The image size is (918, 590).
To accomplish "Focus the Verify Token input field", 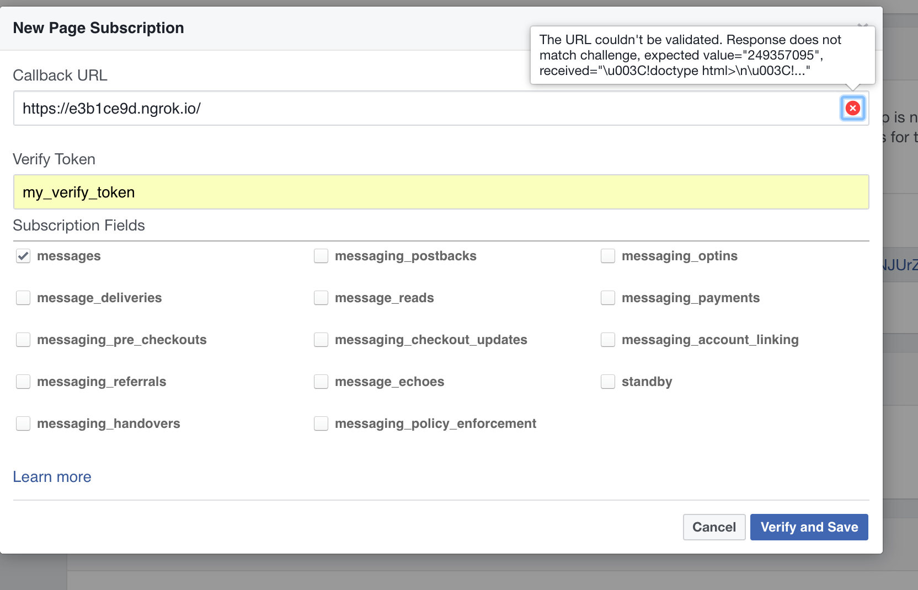I will tap(440, 192).
